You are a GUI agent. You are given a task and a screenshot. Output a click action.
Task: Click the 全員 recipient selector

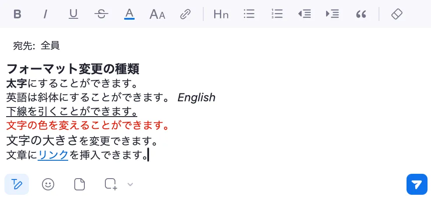50,45
